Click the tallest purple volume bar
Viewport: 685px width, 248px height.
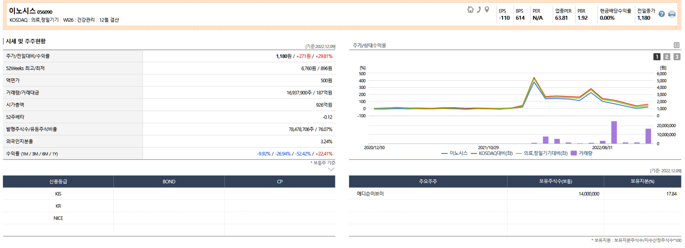coord(614,132)
